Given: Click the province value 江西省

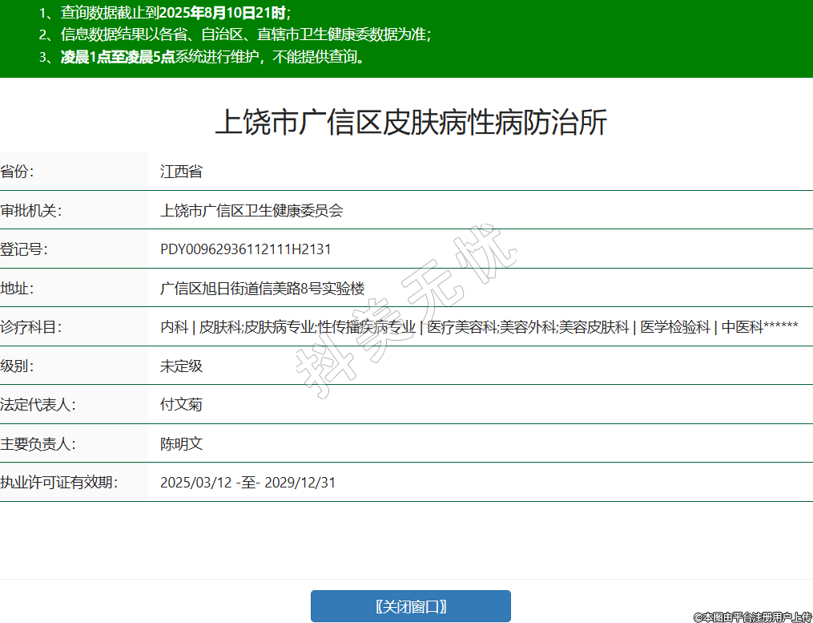Looking at the screenshot, I should pyautogui.click(x=181, y=171).
